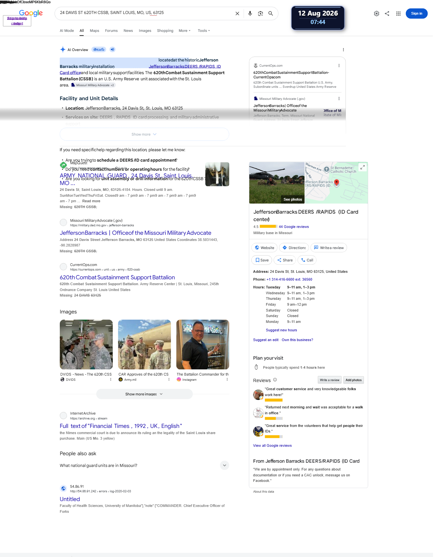Open the Battalion Commander image thumbnail
The height and width of the screenshot is (557, 438).
click(x=203, y=344)
